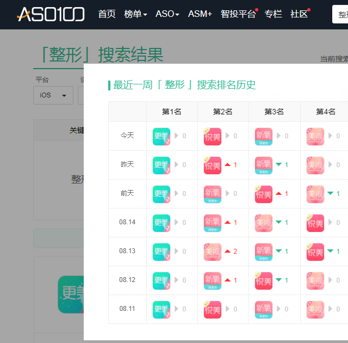Open the 智投平台 link
Image resolution: width=348 pixels, height=343 pixels.
tap(238, 14)
